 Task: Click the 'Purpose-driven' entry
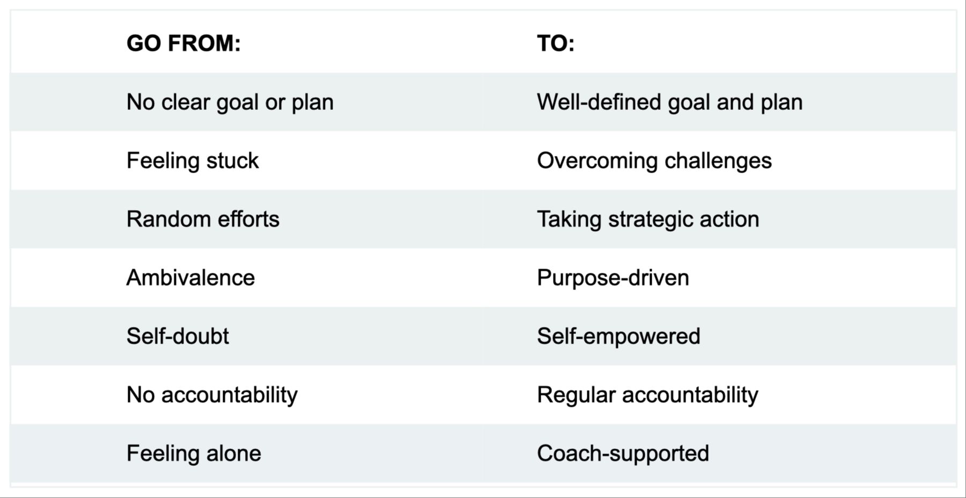click(613, 278)
